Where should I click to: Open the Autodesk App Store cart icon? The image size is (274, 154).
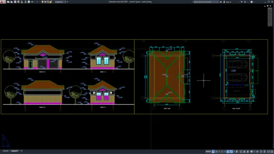tap(241, 2)
